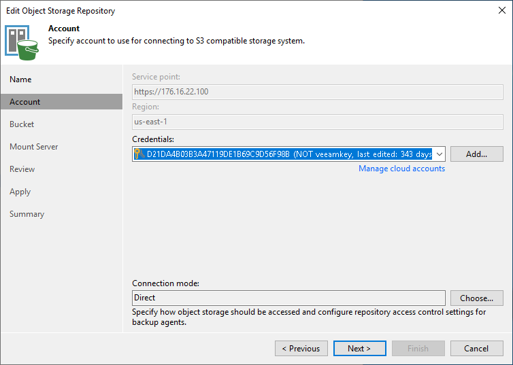The image size is (513, 365).
Task: Click the Add... credentials button
Action: (x=477, y=154)
